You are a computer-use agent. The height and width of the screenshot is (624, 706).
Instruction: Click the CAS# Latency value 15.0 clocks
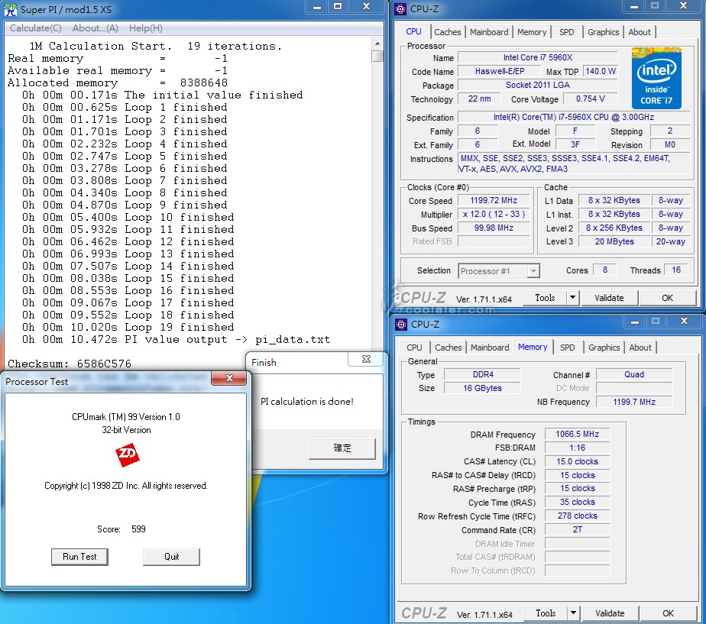(577, 461)
